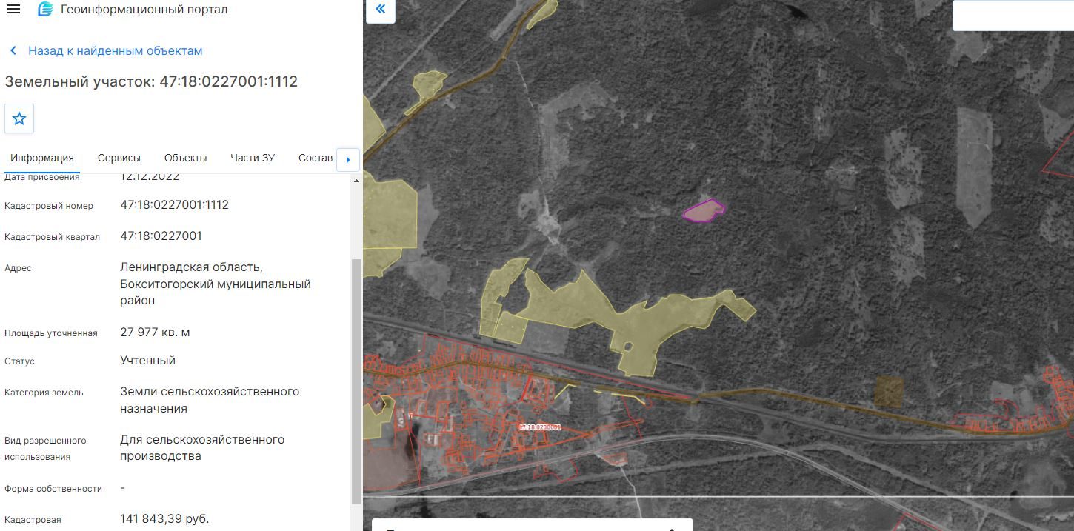This screenshot has height=531, width=1074.
Task: Click the quarter value 47:18:0227001
Action: (x=161, y=236)
